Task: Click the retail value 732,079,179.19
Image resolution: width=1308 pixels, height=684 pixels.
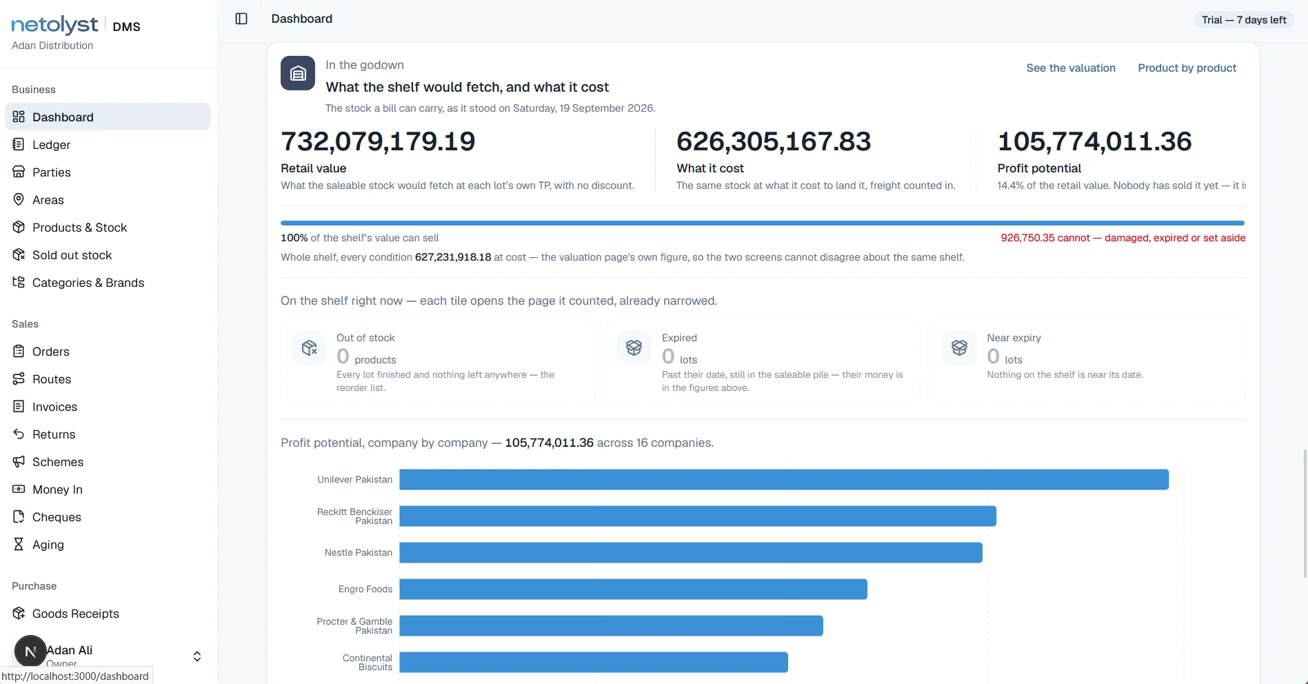Action: (x=378, y=141)
